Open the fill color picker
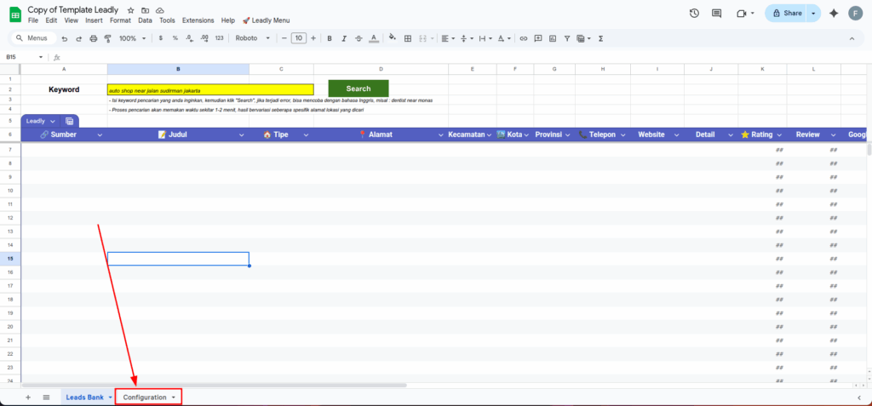This screenshot has height=406, width=872. tap(393, 38)
